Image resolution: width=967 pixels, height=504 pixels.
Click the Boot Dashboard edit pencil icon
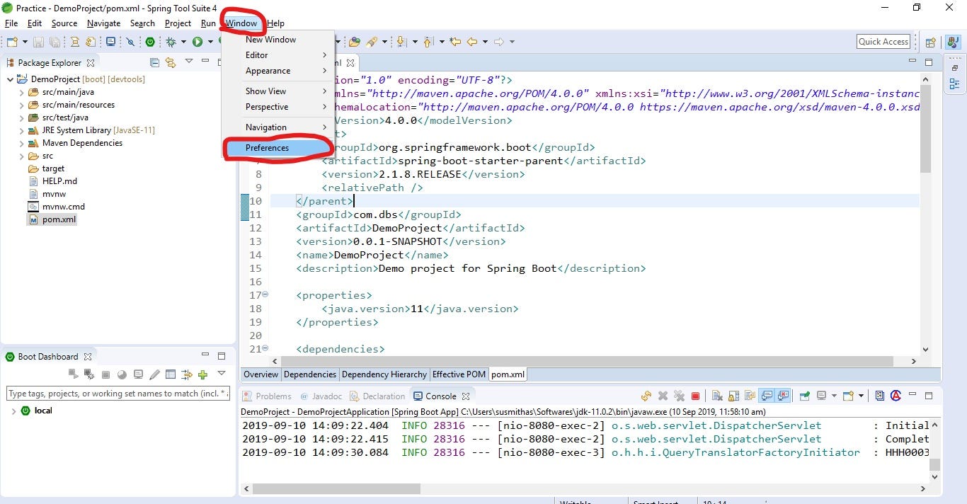(154, 374)
